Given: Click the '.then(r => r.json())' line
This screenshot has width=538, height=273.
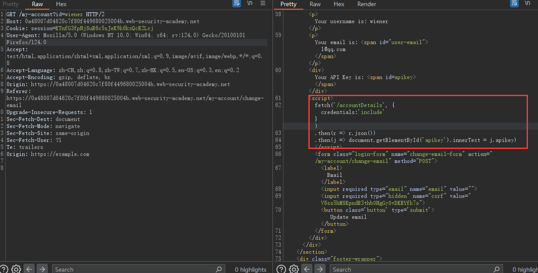Looking at the screenshot, I should tap(345, 133).
